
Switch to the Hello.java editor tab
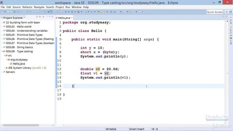tap(64, 18)
